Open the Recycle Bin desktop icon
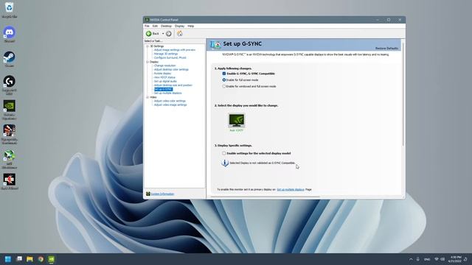 [10, 7]
